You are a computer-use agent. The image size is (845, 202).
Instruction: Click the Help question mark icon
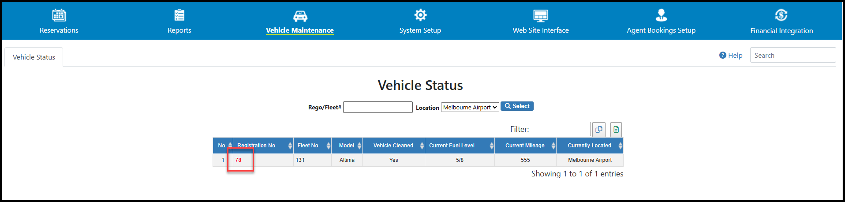pos(722,55)
